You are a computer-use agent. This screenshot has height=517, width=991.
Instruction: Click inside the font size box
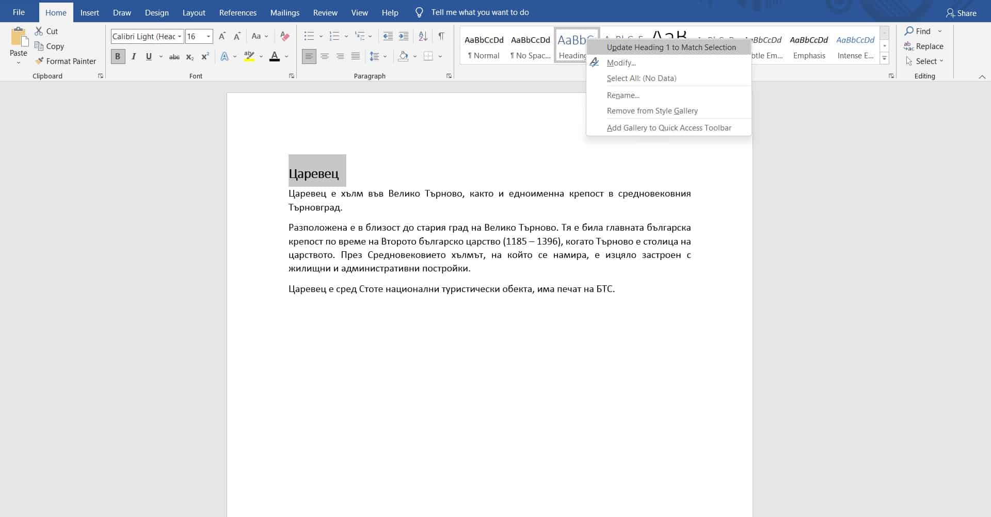pyautogui.click(x=196, y=36)
